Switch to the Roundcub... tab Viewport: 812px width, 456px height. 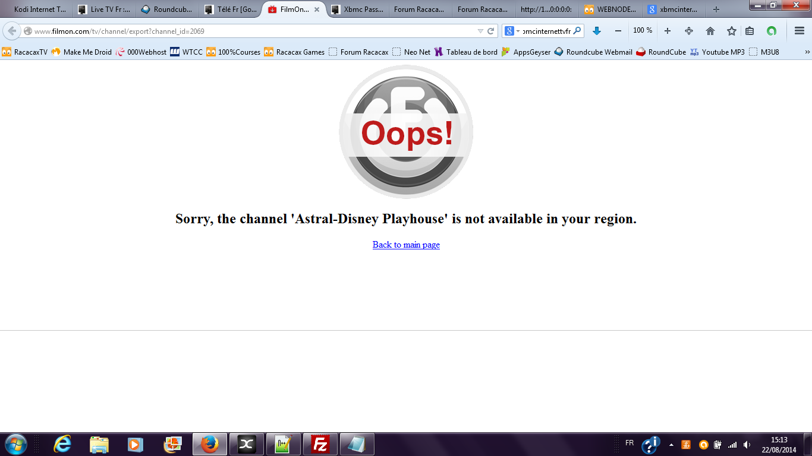coord(167,9)
